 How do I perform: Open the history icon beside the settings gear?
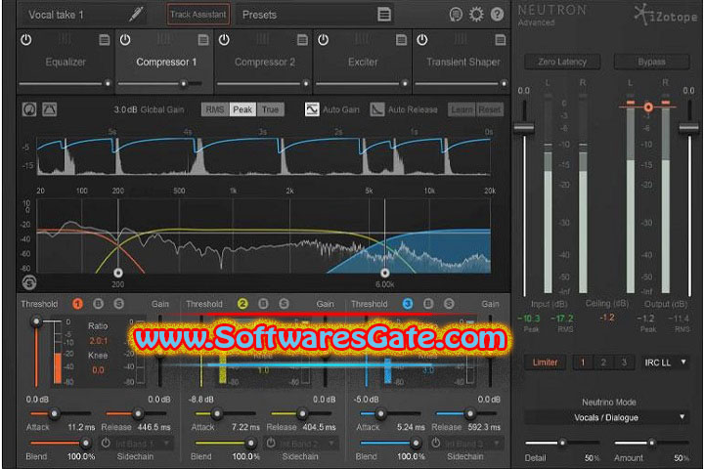(456, 15)
